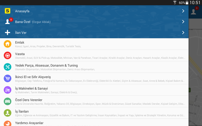Tap the (Ozgur Ablak) username text
This screenshot has width=202, height=126.
(x=41, y=22)
